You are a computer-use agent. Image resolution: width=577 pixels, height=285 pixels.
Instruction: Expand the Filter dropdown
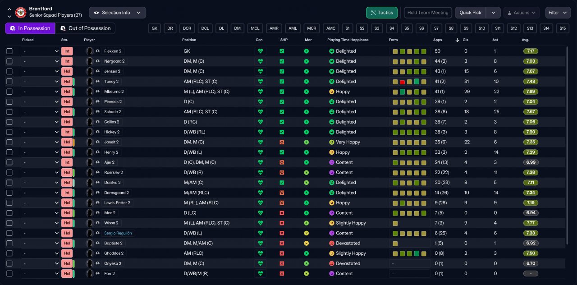[x=558, y=13]
